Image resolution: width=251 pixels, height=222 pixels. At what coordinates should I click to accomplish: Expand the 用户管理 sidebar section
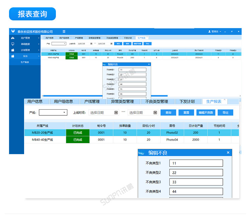38,38
